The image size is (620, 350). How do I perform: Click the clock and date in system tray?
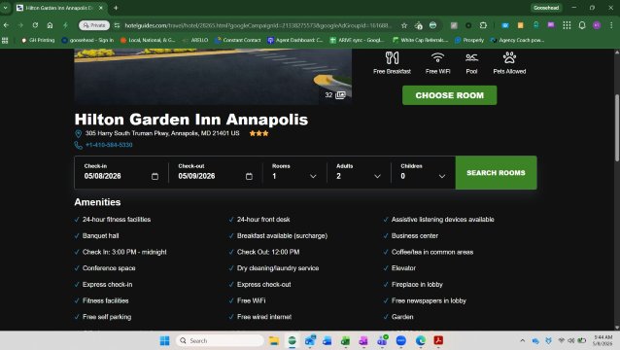pos(603,340)
